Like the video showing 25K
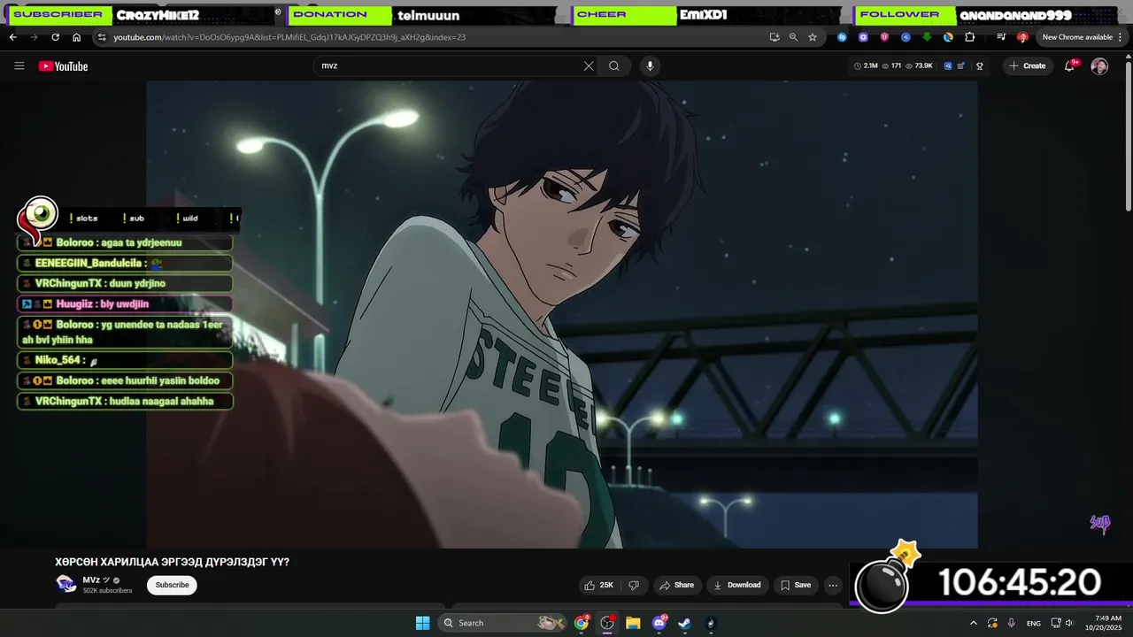1133x637 pixels. click(x=599, y=585)
